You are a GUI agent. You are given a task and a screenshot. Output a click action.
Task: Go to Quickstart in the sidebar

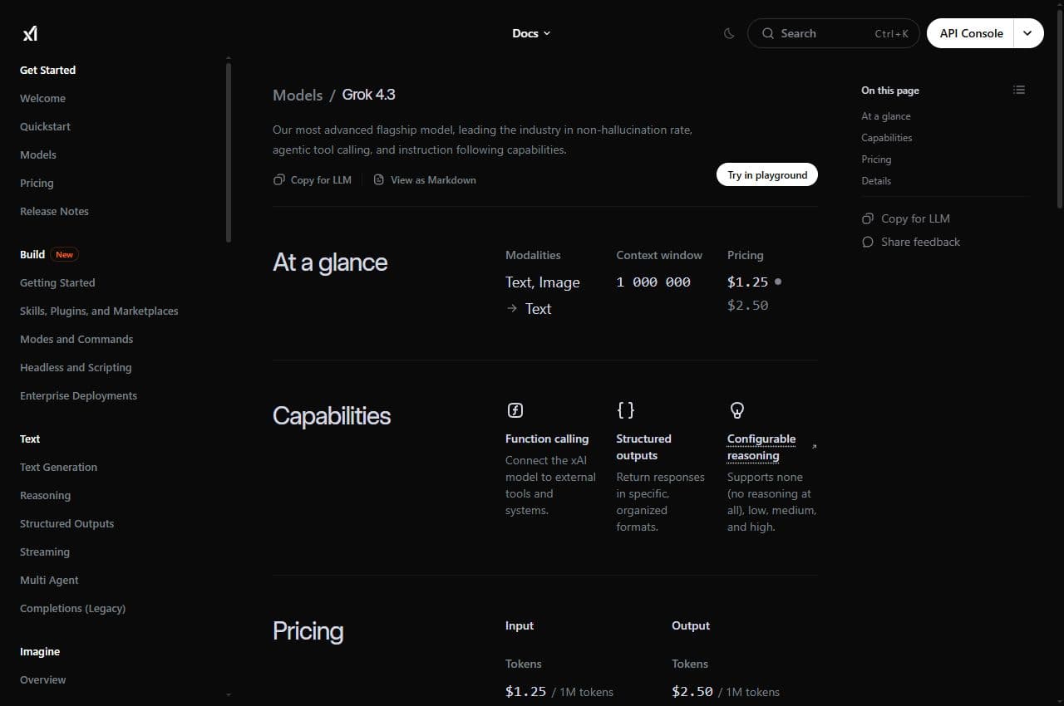click(45, 126)
